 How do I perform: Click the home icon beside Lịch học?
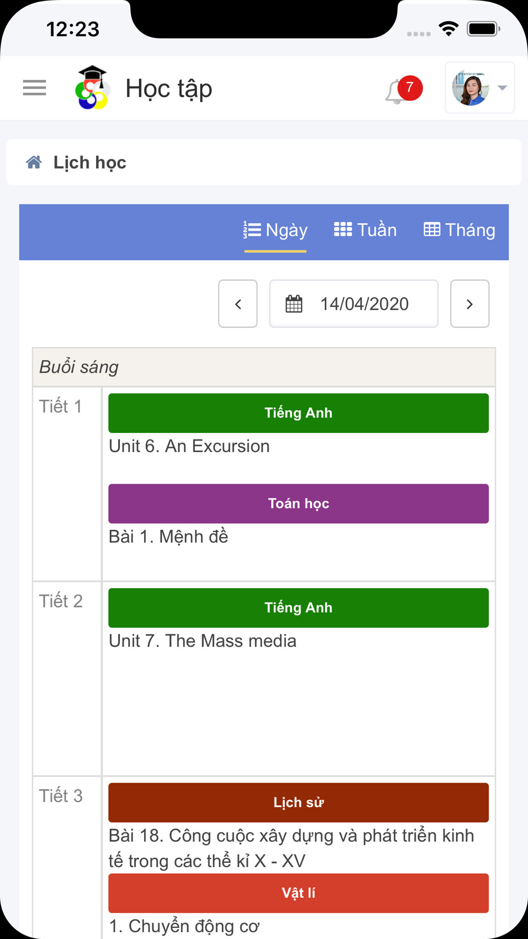pos(34,162)
